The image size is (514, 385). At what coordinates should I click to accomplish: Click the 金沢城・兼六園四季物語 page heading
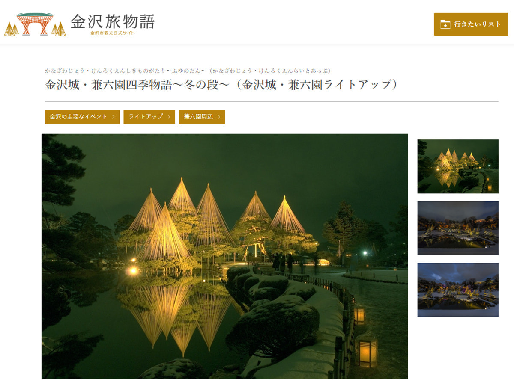tap(221, 85)
